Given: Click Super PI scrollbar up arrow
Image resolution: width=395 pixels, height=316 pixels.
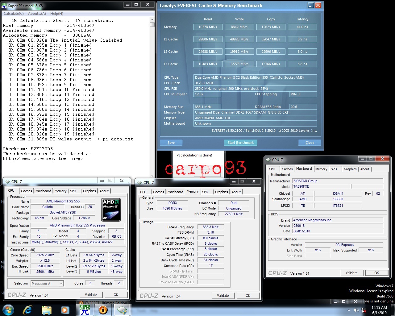Looking at the screenshot, I should tap(152, 19).
